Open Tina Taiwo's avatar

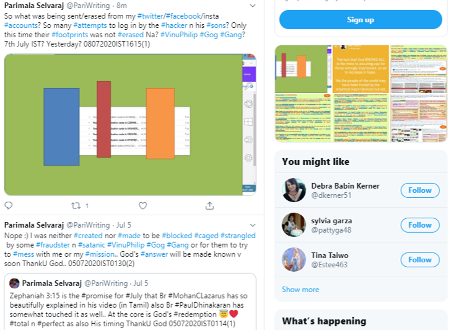[294, 259]
